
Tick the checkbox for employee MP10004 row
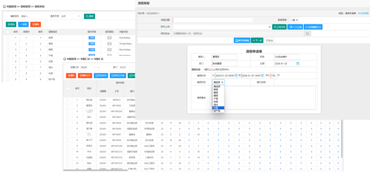coord(68,123)
